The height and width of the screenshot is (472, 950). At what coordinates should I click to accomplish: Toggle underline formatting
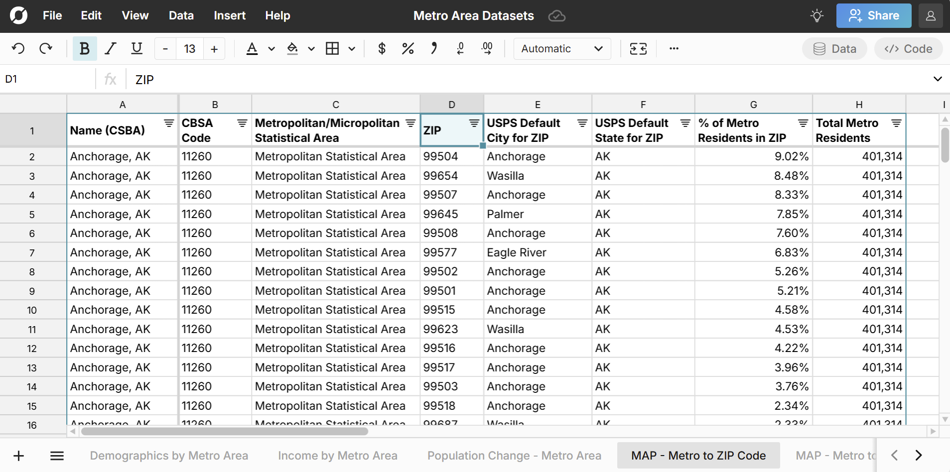pyautogui.click(x=136, y=48)
